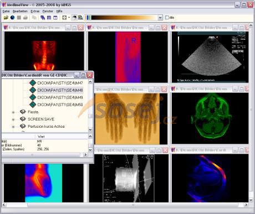This screenshot has height=214, width=255.
Task: Select tree item DICOM\PA1\ST1\SE4\IM49
Action: (60, 97)
